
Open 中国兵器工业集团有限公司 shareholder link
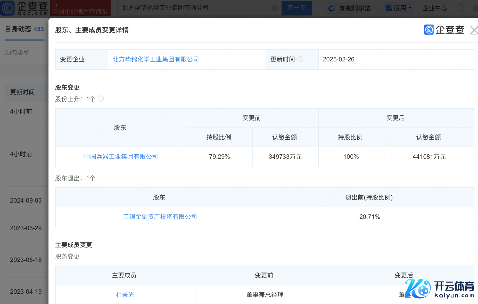[x=121, y=157]
